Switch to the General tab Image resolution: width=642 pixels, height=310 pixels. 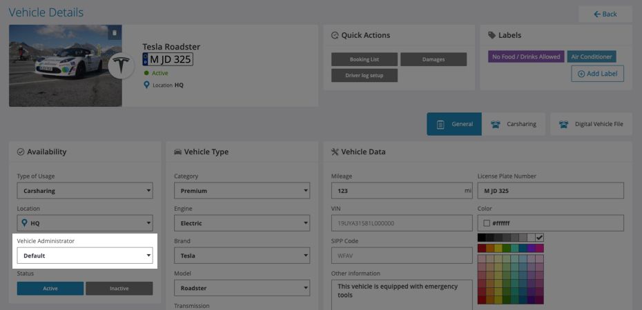[x=454, y=124]
